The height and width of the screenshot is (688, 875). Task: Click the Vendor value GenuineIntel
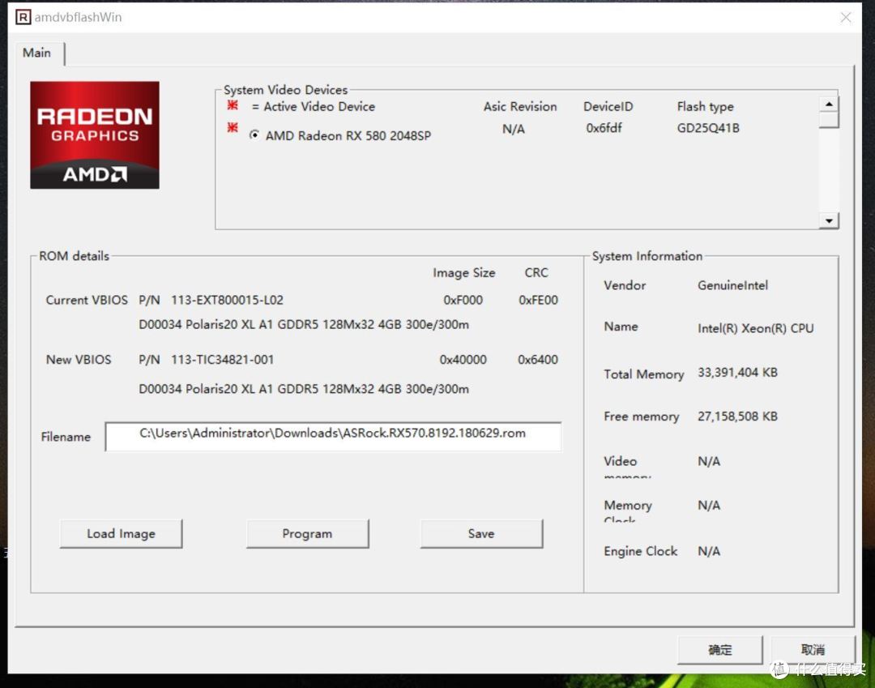[732, 286]
